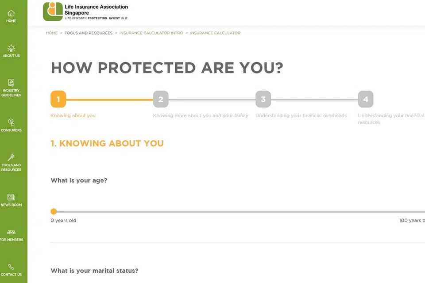Open About Us lightbulb icon

[11, 48]
